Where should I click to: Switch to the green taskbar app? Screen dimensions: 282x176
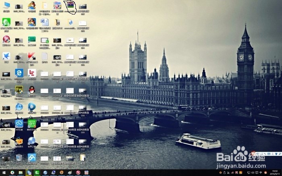coord(37,173)
